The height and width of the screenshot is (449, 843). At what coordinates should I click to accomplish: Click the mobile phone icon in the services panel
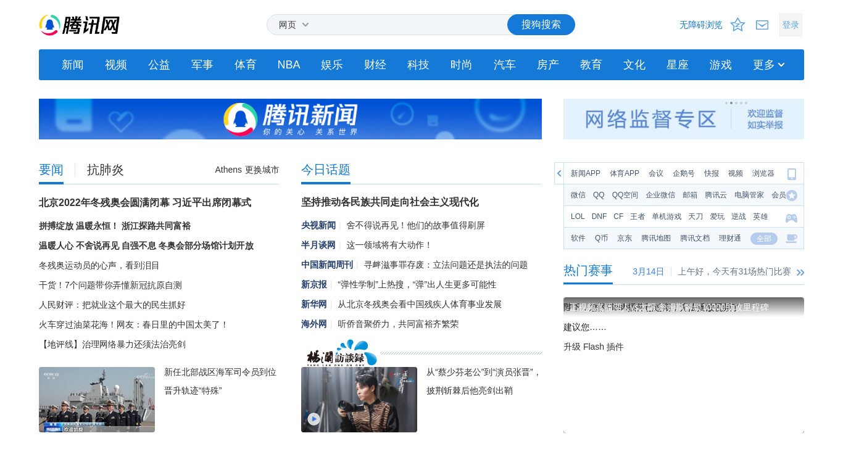pyautogui.click(x=792, y=174)
